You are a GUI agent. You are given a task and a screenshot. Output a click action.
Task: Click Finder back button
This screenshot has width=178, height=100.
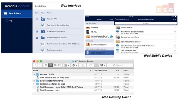(x=35, y=65)
